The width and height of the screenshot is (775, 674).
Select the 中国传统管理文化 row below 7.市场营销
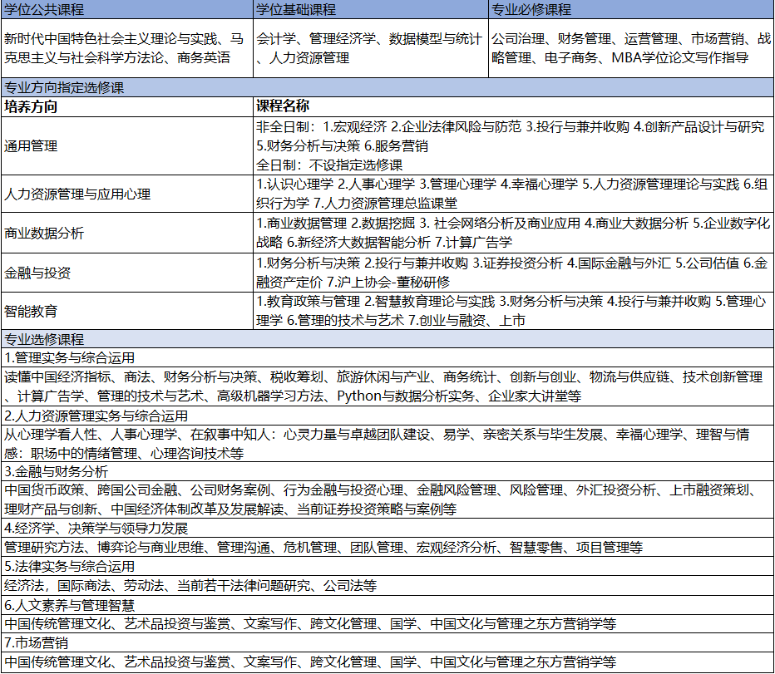pos(387,662)
